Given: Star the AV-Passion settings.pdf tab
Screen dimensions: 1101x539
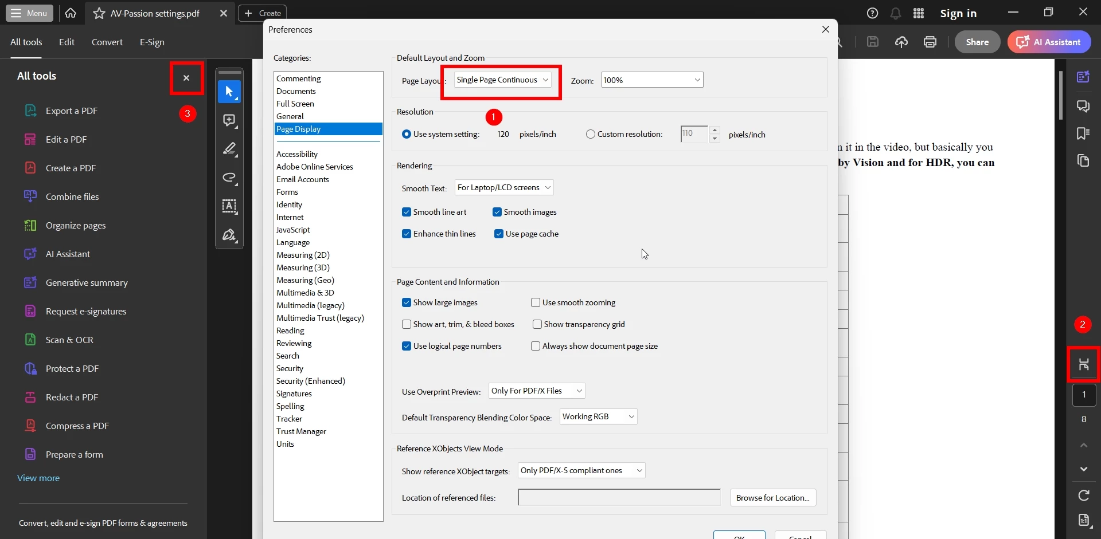Looking at the screenshot, I should pos(99,13).
